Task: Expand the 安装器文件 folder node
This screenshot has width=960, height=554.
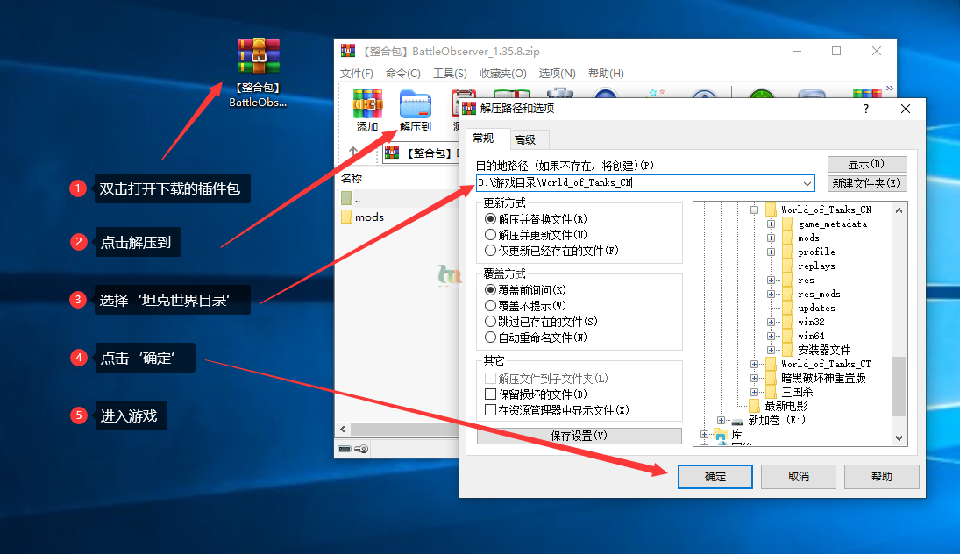Action: [771, 350]
